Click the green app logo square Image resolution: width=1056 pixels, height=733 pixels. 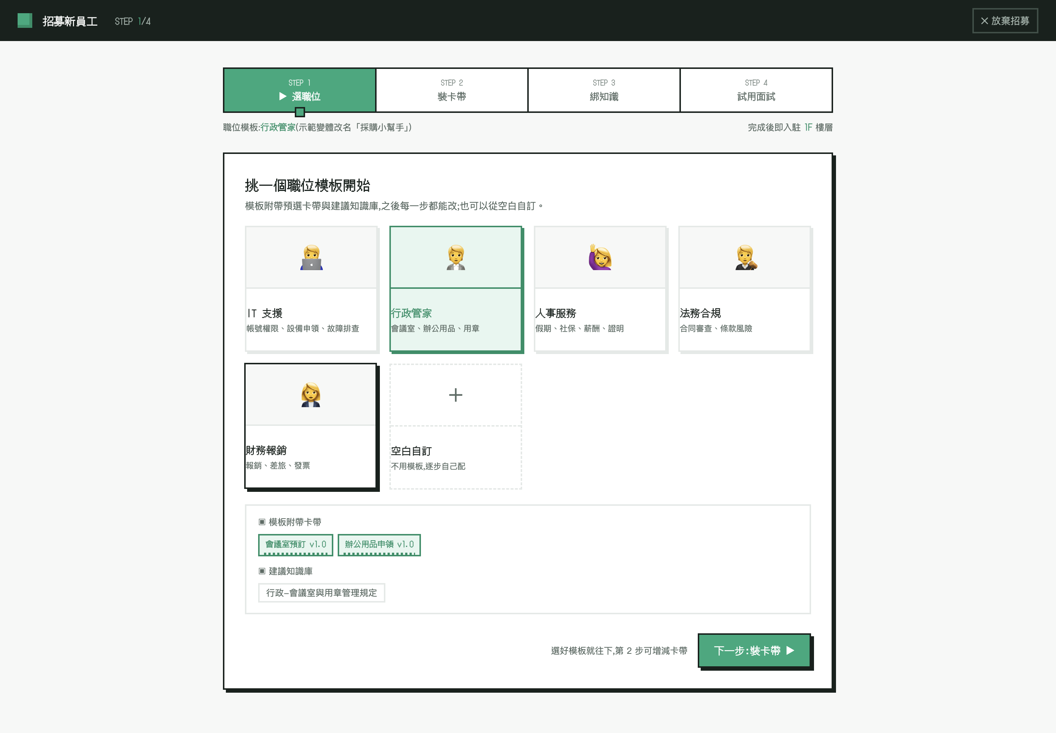pos(25,21)
